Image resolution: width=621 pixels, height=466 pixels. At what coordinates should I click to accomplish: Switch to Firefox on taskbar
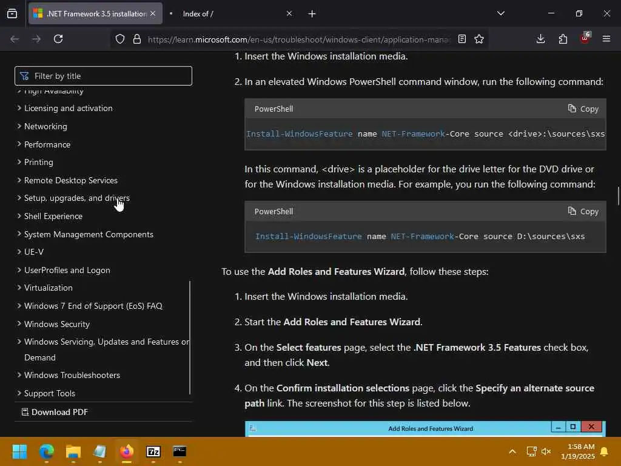127,451
